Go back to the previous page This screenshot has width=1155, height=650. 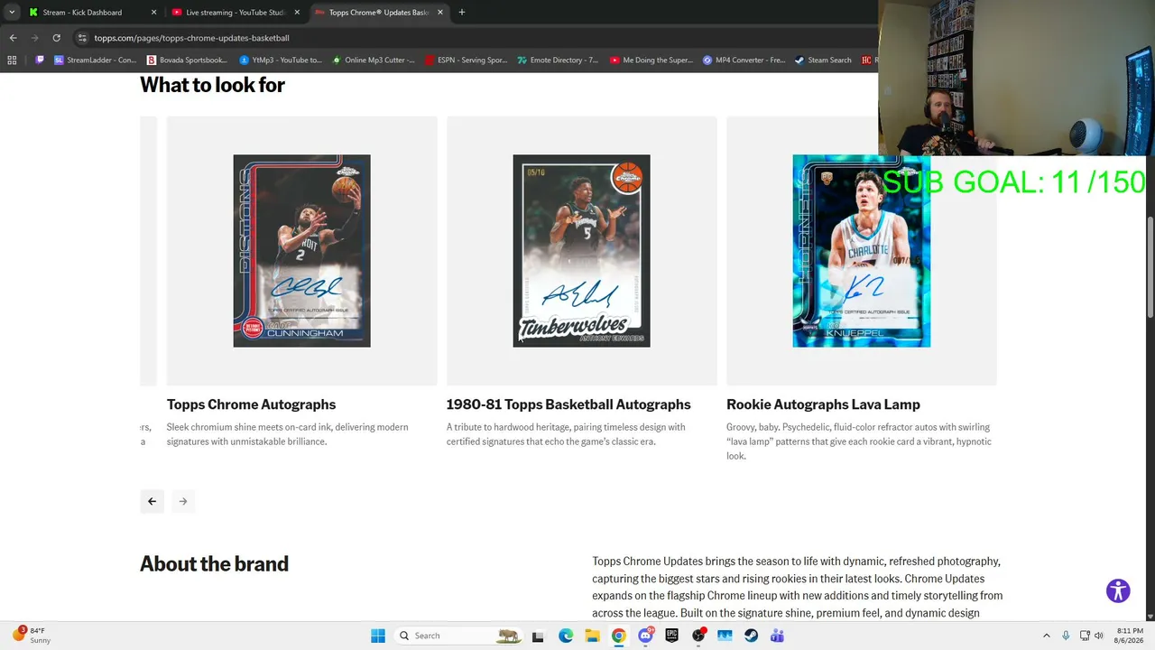(13, 38)
